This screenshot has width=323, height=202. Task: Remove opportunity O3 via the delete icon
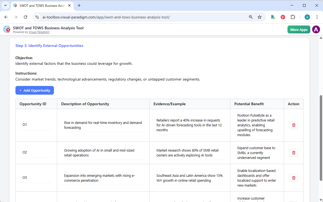tap(293, 178)
